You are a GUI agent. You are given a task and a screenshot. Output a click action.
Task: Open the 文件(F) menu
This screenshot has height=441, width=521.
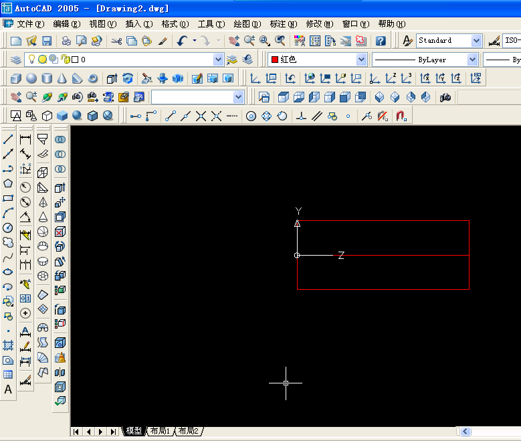(x=30, y=24)
